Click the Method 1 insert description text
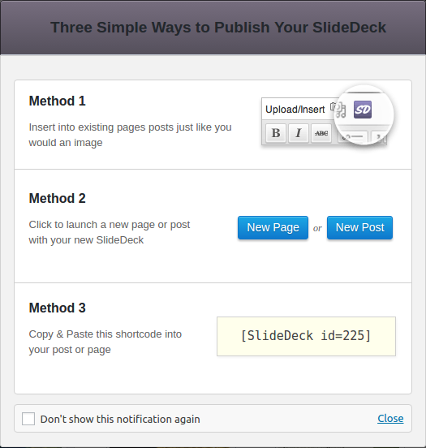The image size is (426, 448). coord(130,135)
